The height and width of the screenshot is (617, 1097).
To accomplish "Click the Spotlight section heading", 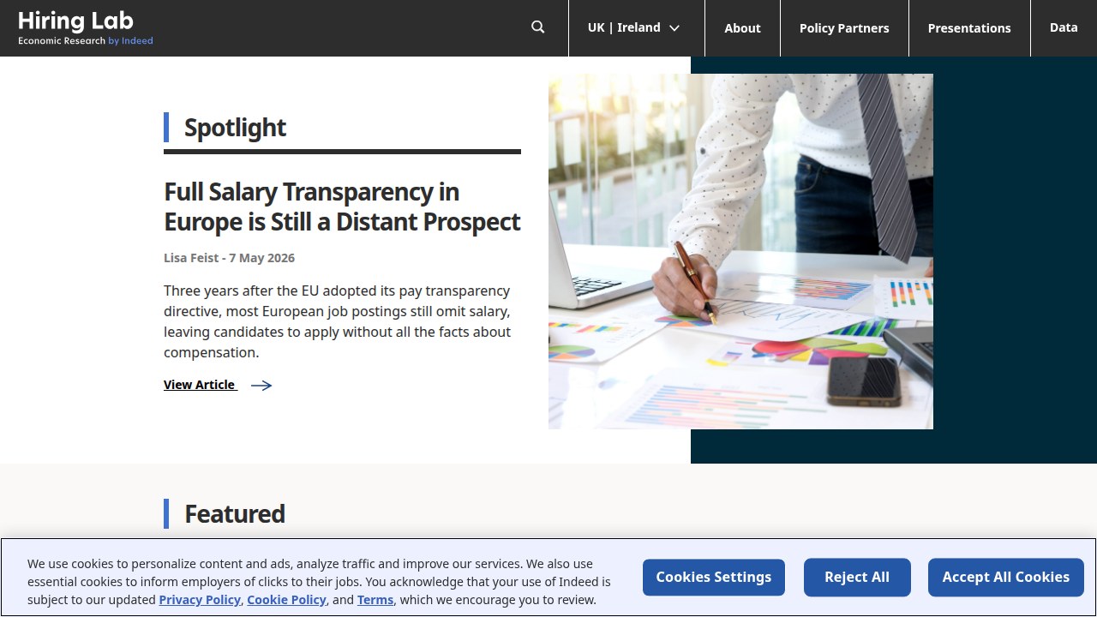I will pyautogui.click(x=235, y=128).
